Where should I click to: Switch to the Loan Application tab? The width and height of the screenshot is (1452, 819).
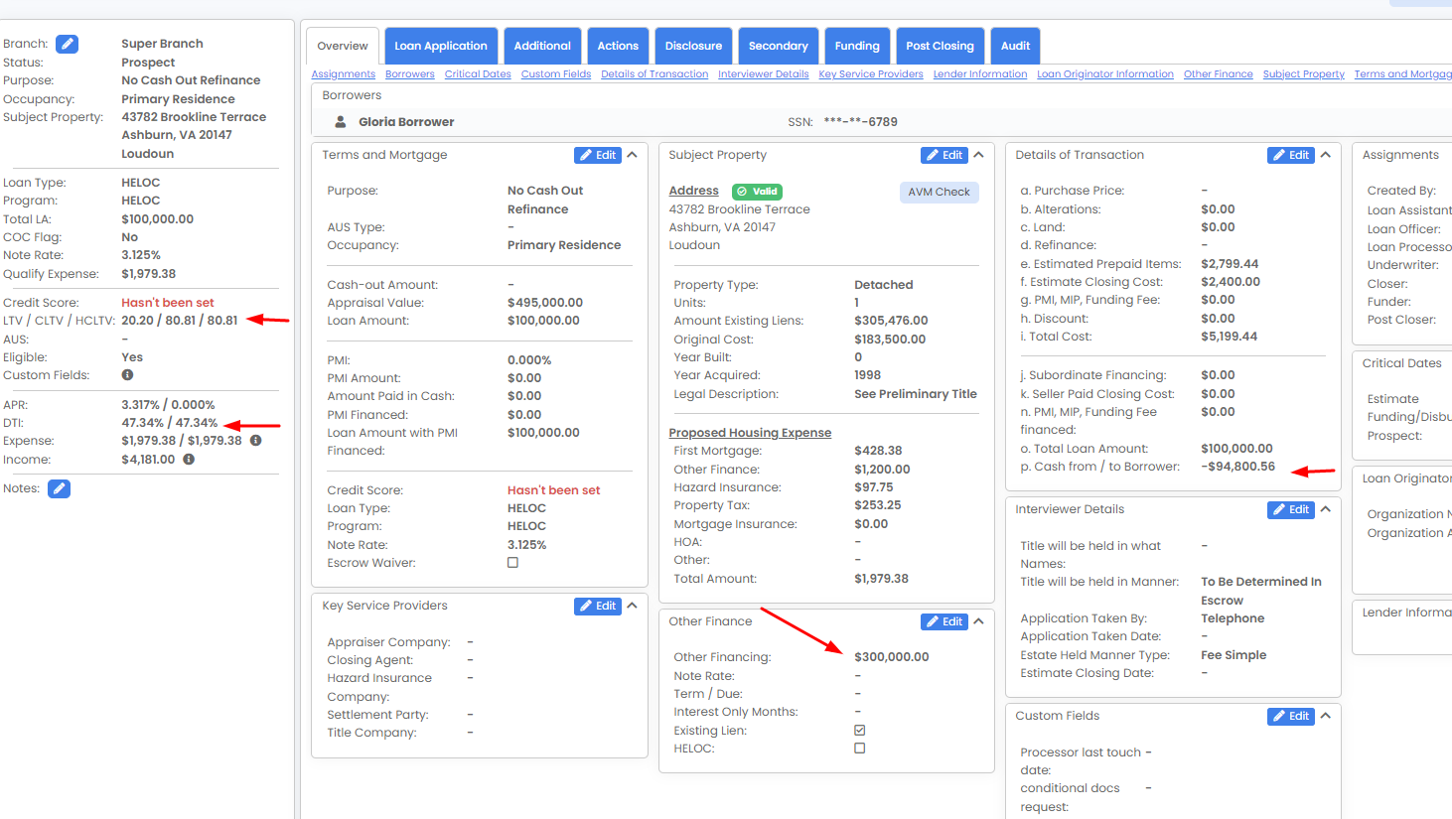[x=440, y=46]
